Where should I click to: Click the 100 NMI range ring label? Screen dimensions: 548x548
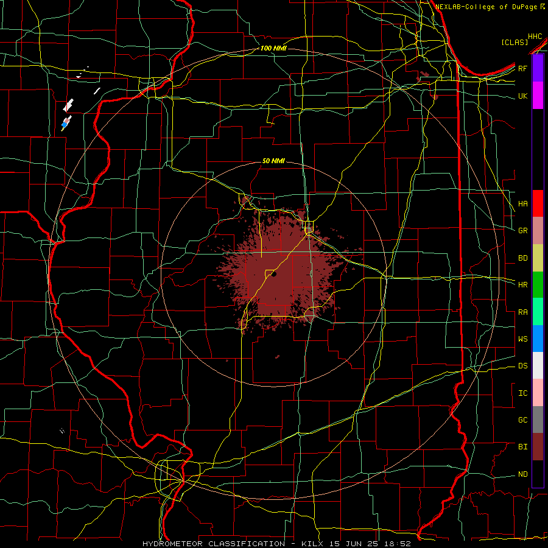tap(273, 48)
